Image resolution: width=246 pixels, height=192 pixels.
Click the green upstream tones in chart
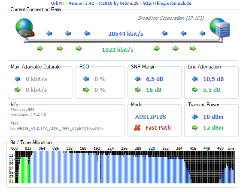click(24, 170)
